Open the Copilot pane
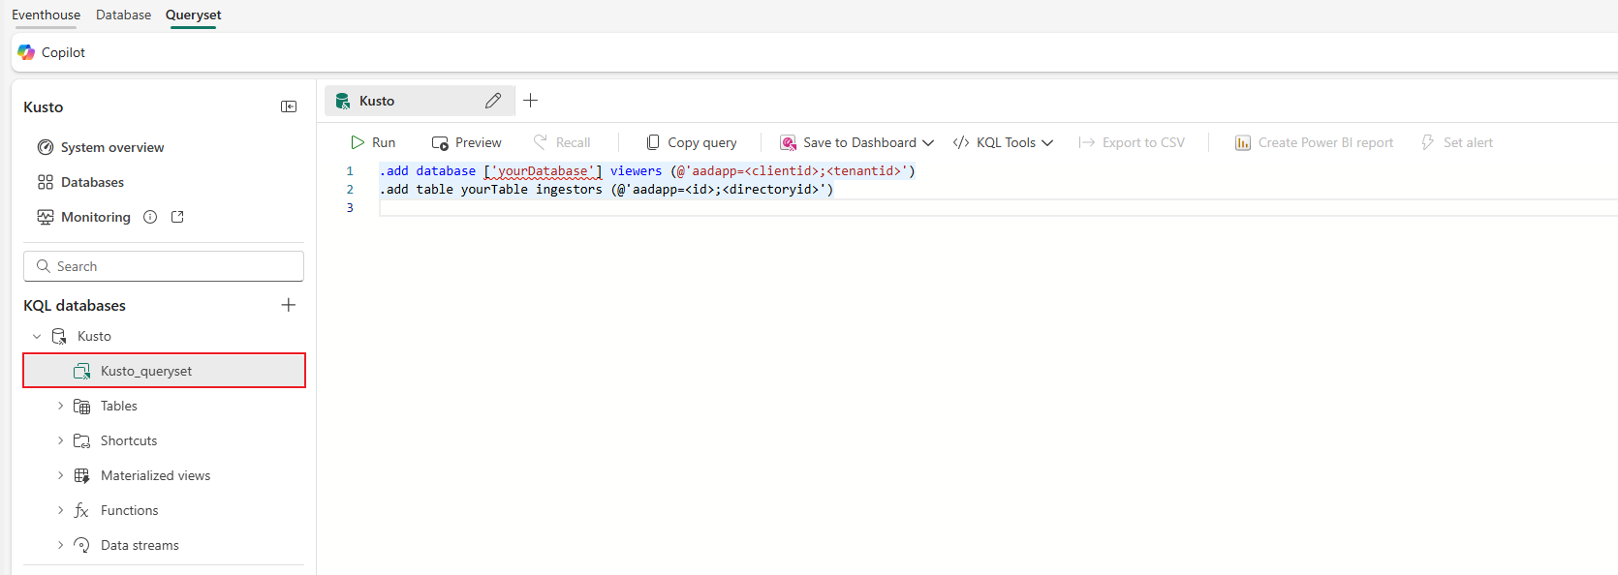 tap(52, 52)
